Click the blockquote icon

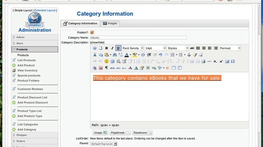pos(112,68)
